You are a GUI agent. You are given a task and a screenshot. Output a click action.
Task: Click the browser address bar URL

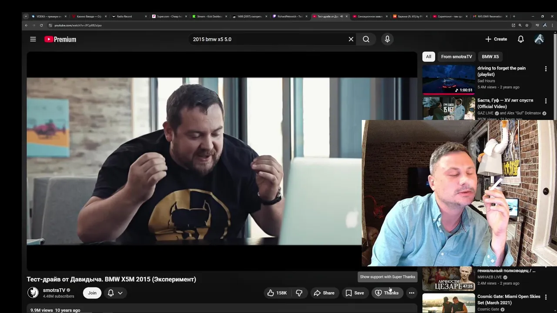pos(78,25)
